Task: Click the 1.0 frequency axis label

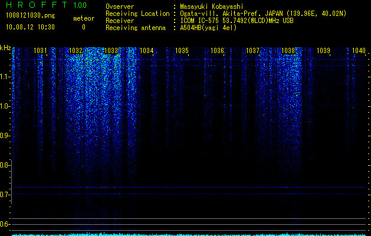Action: click(5, 106)
